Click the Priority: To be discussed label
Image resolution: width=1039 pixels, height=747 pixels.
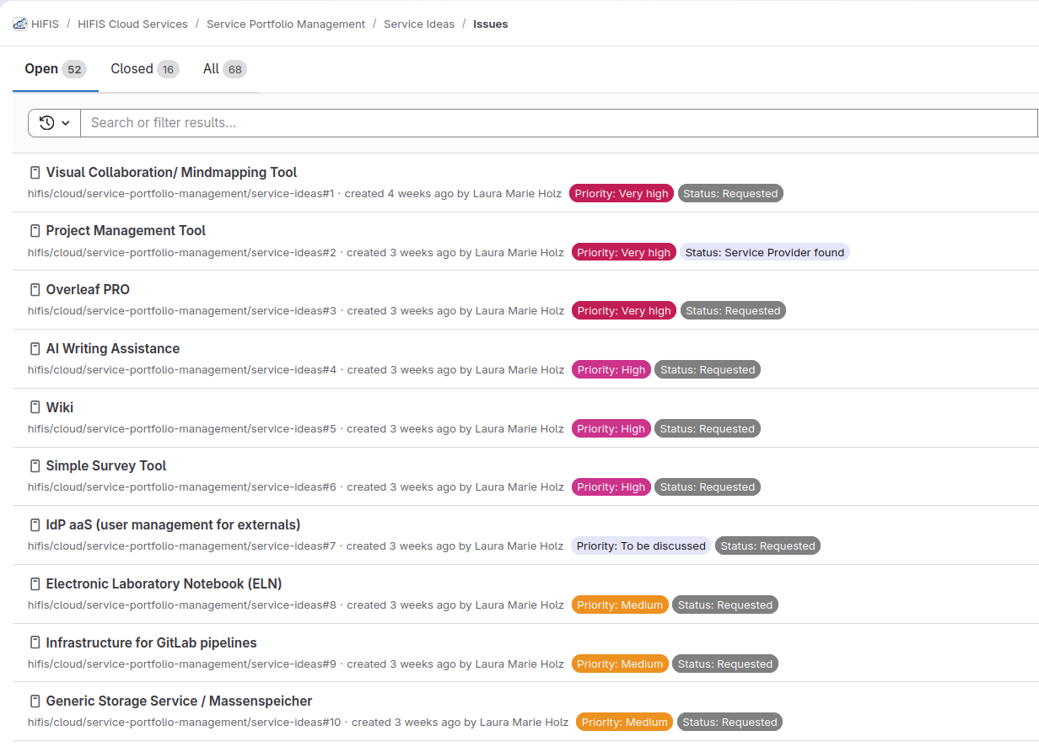tap(640, 545)
